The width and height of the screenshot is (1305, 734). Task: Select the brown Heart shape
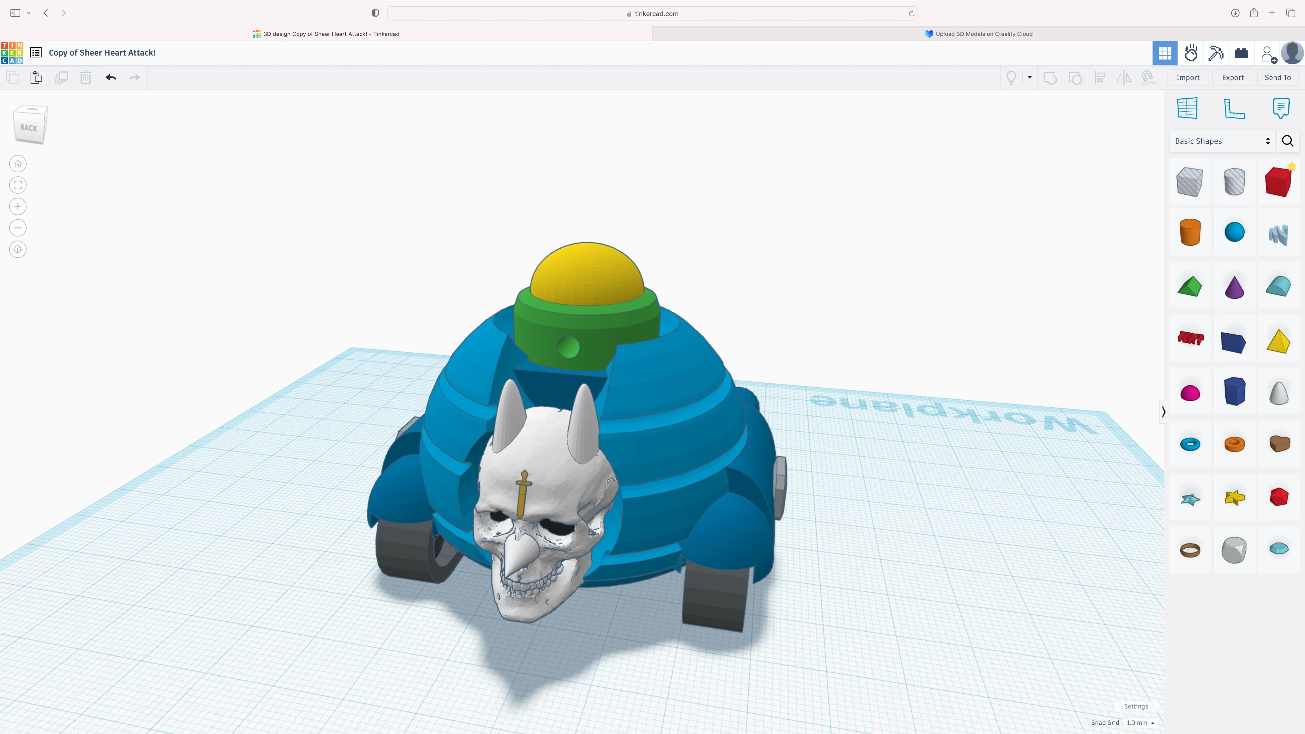pyautogui.click(x=1280, y=443)
